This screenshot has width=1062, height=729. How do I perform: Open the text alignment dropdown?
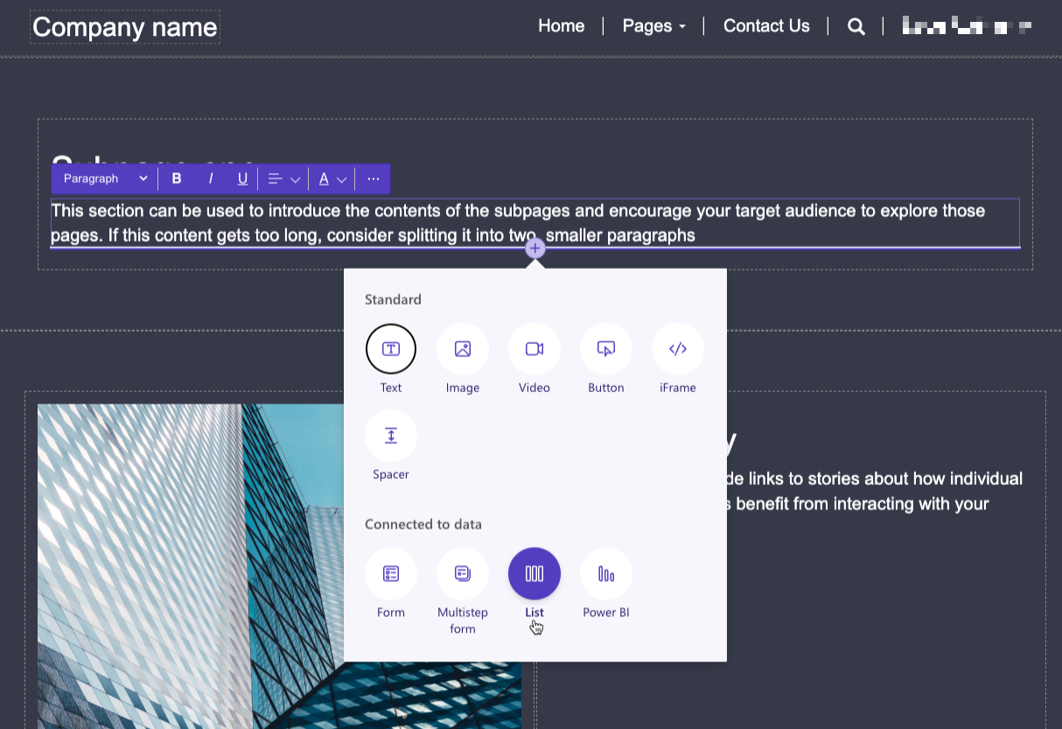pyautogui.click(x=283, y=179)
